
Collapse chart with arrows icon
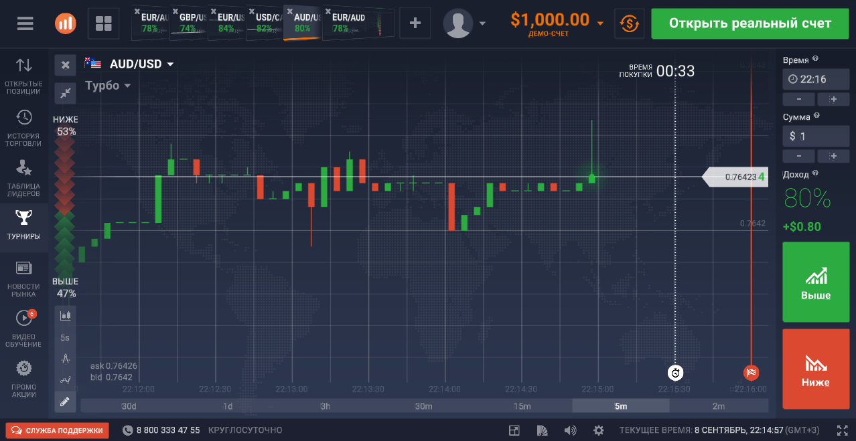coord(65,92)
